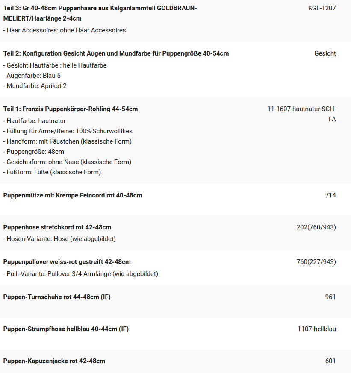Click the SKU number 714
Screen dimensions: 351x373
point(330,195)
